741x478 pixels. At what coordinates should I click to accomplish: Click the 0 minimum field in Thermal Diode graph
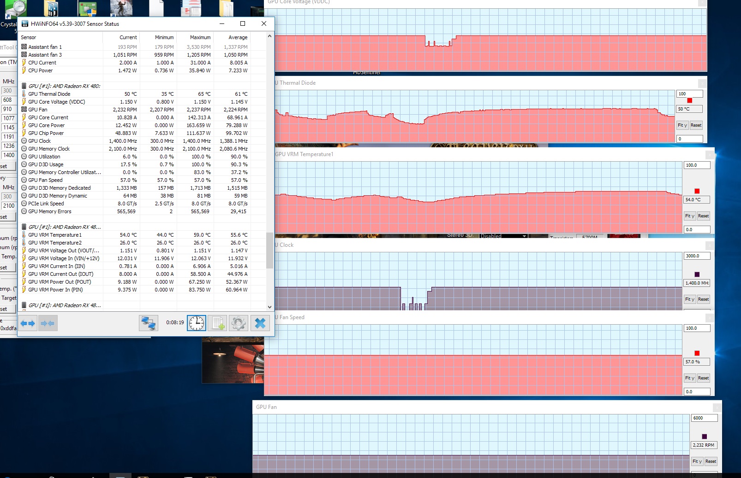coord(690,139)
